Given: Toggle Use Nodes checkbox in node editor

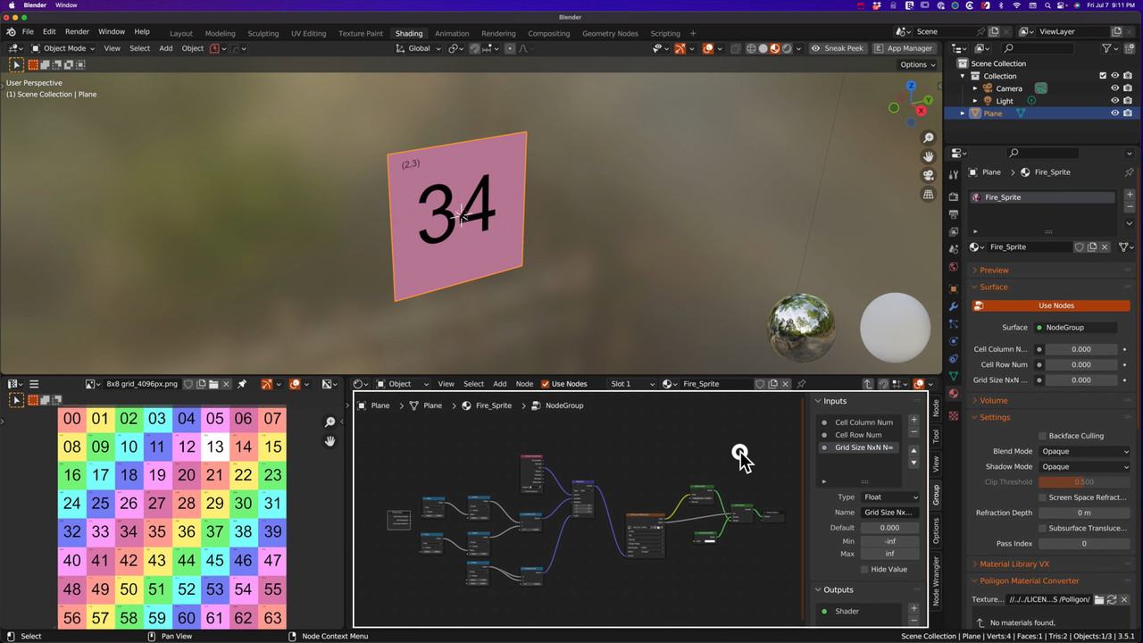Looking at the screenshot, I should pyautogui.click(x=546, y=384).
